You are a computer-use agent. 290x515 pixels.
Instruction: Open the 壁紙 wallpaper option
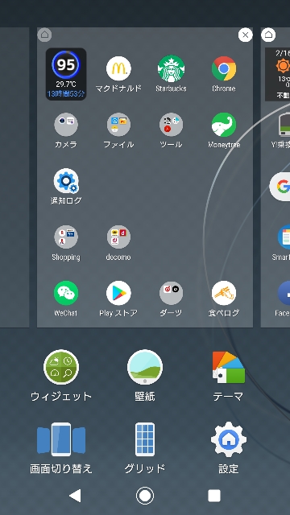pyautogui.click(x=145, y=367)
